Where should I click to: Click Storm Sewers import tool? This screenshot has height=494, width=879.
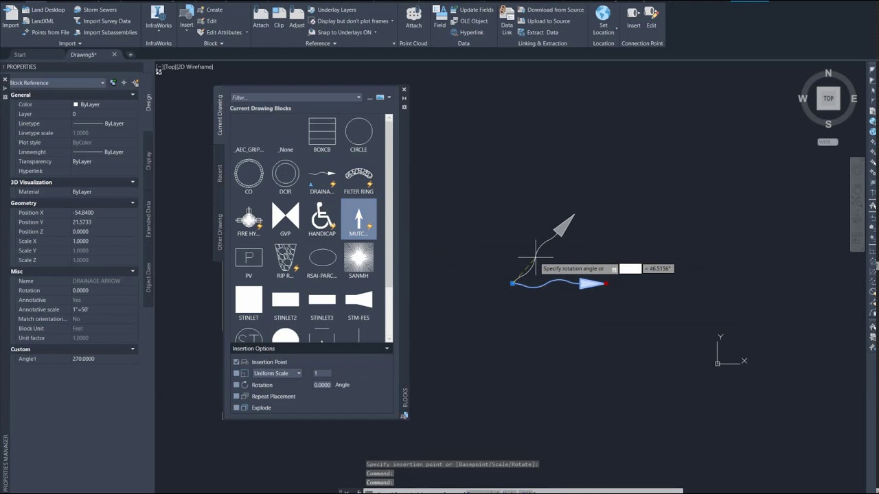pos(94,10)
